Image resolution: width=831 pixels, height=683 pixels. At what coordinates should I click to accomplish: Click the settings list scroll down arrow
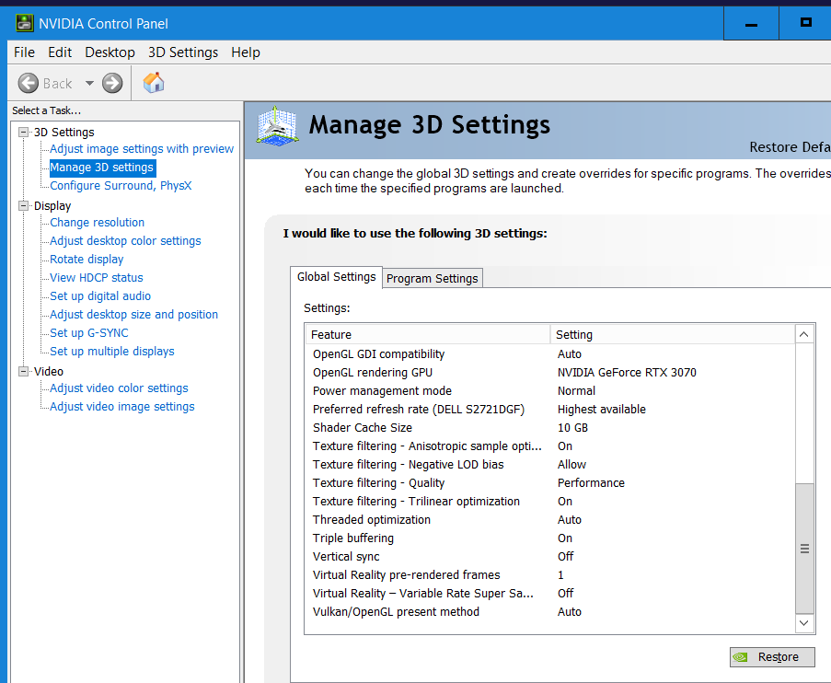[804, 623]
